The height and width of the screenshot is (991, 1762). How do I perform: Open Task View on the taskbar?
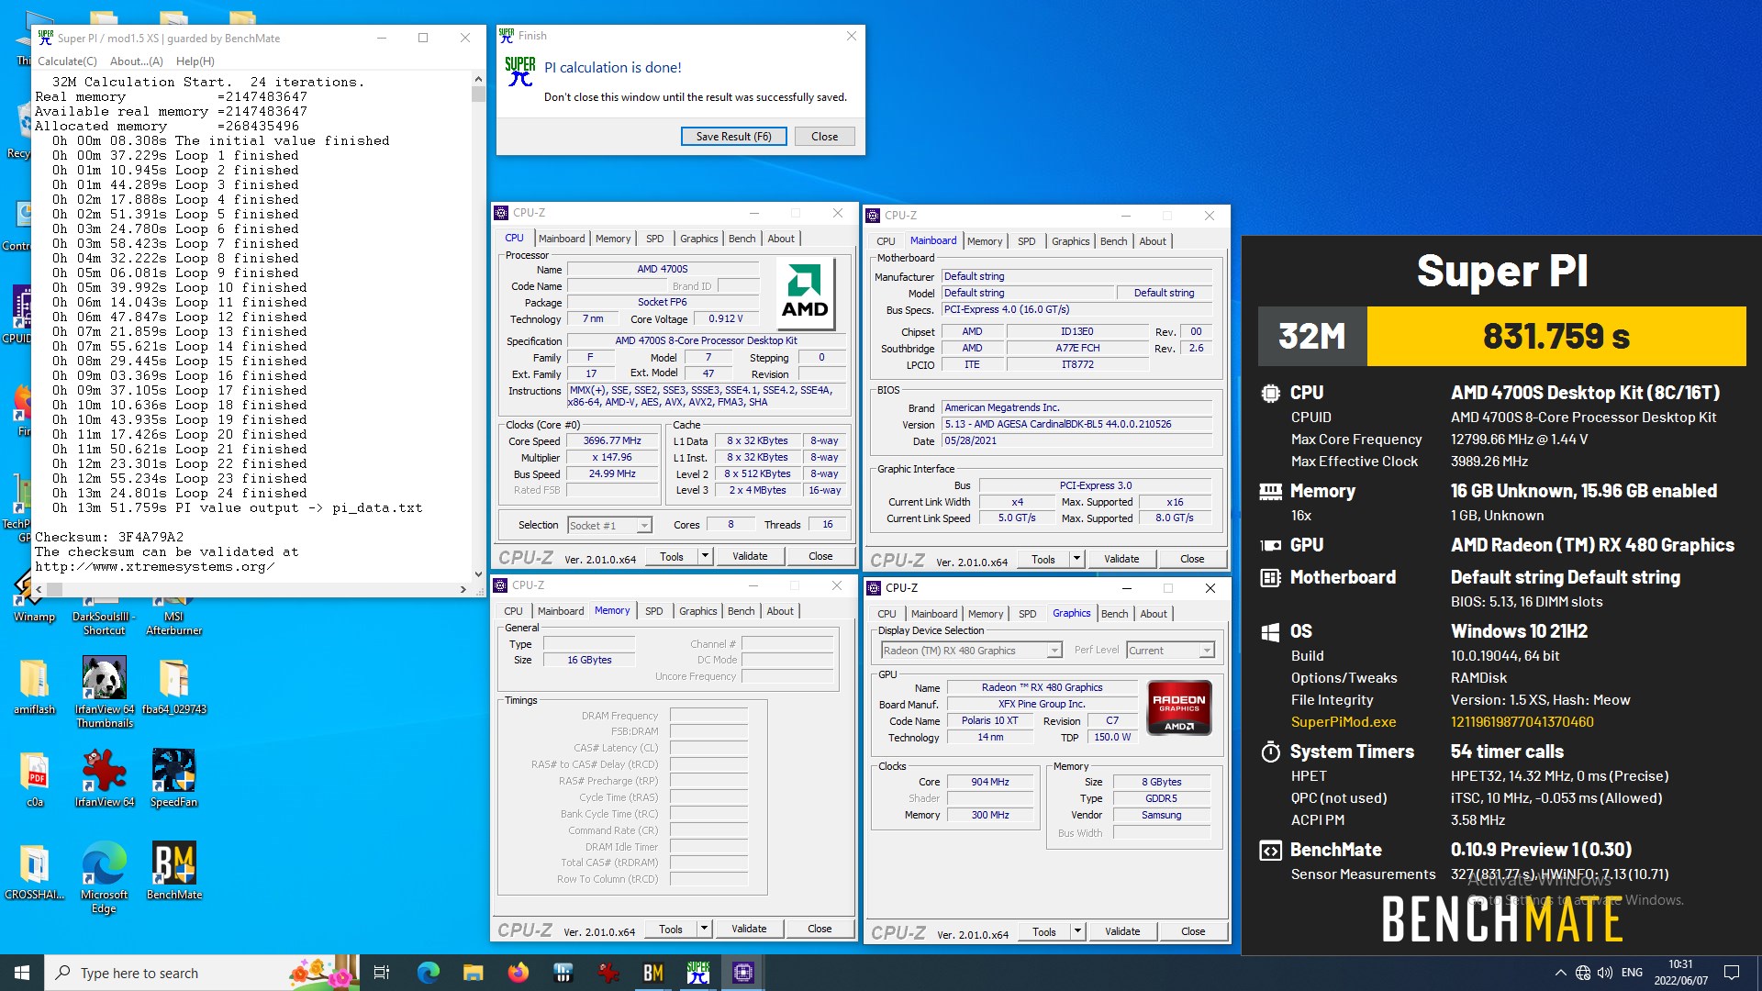[x=382, y=973]
